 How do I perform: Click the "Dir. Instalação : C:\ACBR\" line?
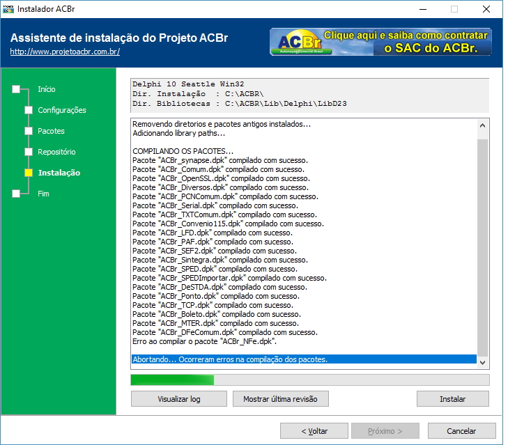(198, 94)
